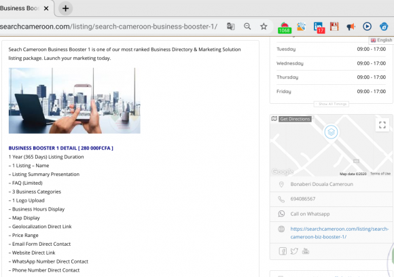Toggle fullscreen map view
The height and width of the screenshot is (277, 394).
click(382, 125)
